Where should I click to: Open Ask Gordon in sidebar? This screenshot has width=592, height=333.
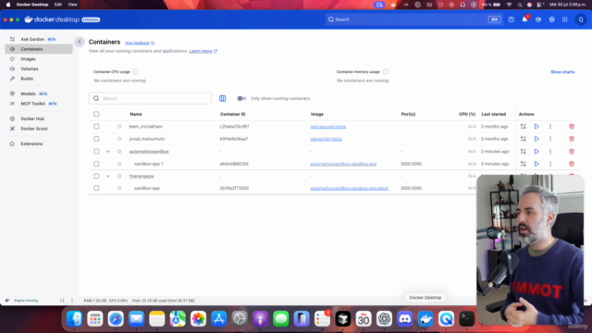[x=39, y=39]
